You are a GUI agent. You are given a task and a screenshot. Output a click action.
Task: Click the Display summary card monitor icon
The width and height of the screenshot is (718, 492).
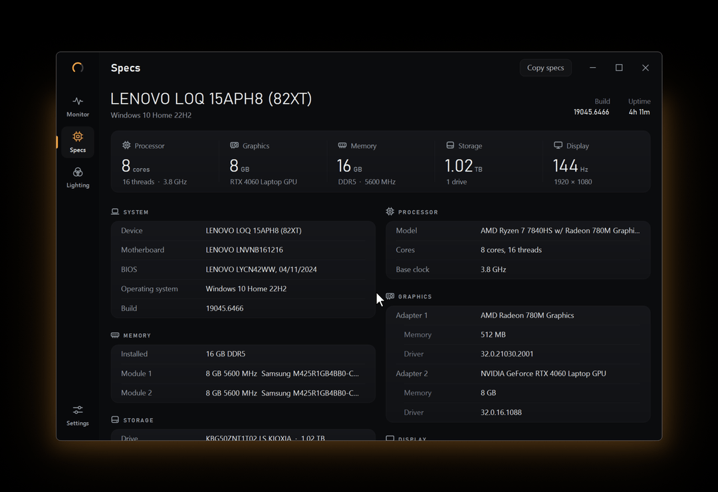click(558, 145)
